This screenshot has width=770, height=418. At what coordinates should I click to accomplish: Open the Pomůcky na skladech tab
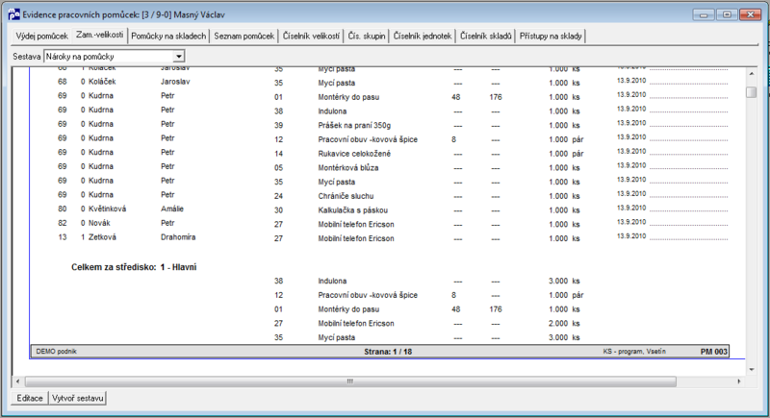pos(168,37)
